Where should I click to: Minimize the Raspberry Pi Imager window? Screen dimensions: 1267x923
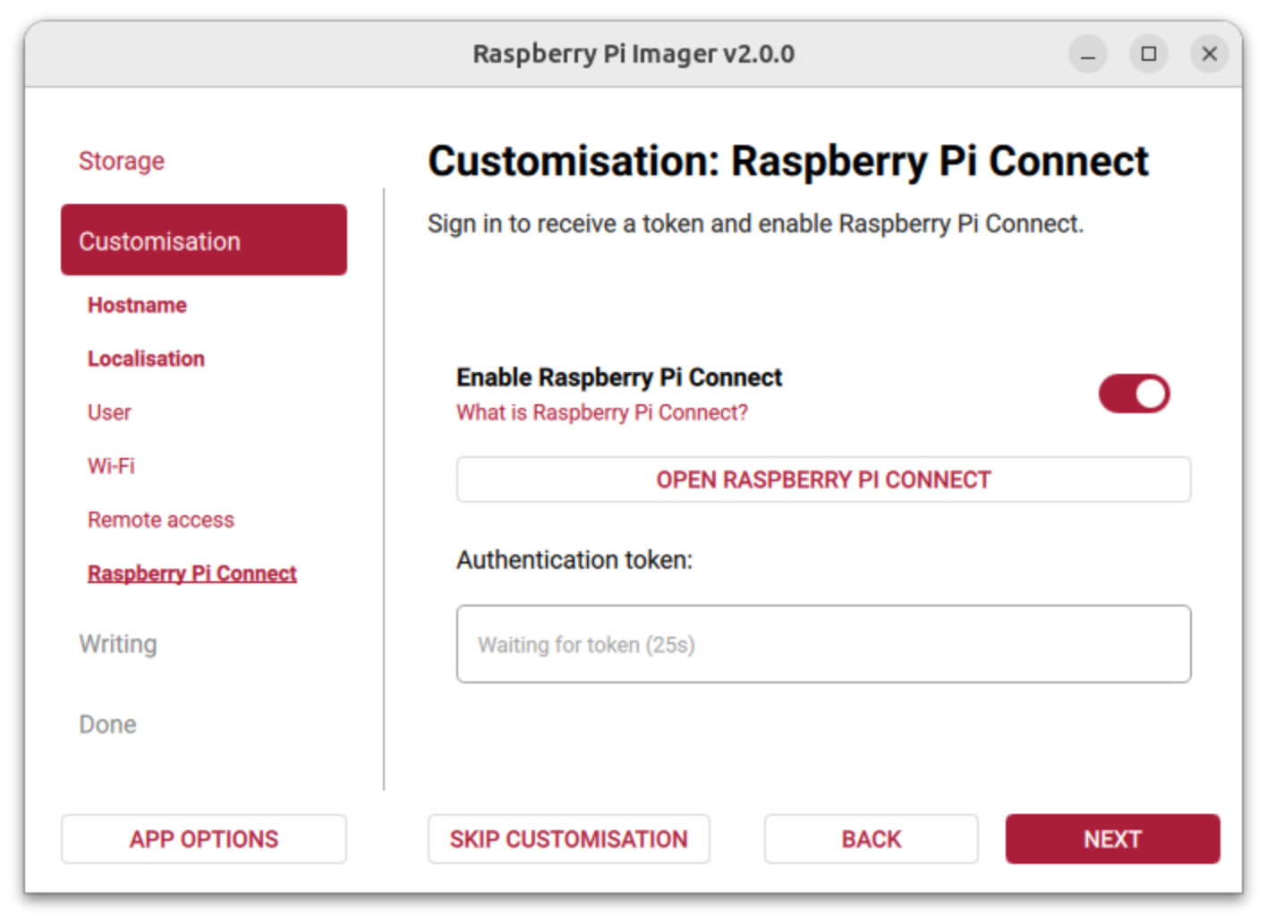[1087, 55]
